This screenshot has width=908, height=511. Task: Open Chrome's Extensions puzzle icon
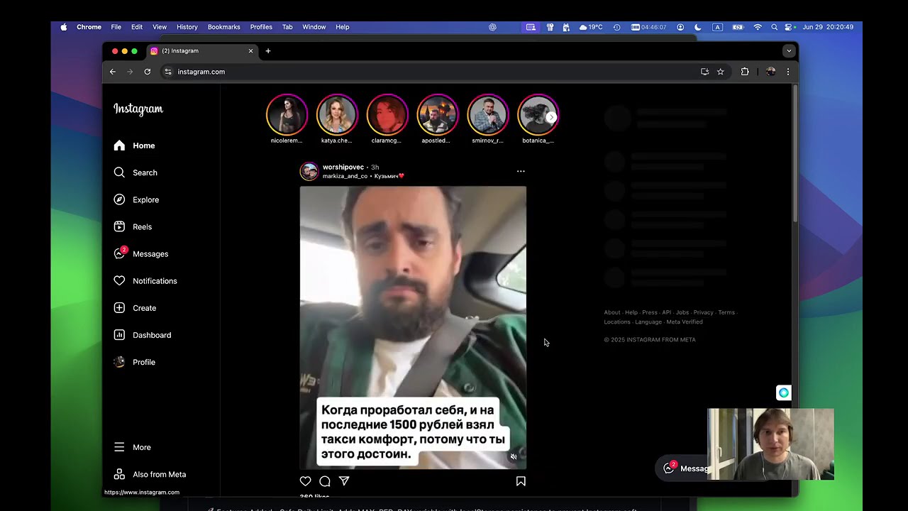(x=745, y=72)
